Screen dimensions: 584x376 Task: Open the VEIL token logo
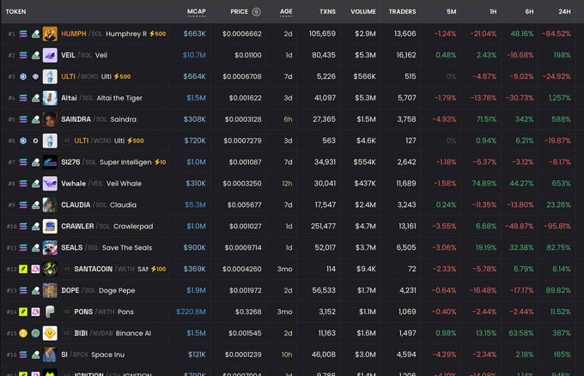pos(50,55)
